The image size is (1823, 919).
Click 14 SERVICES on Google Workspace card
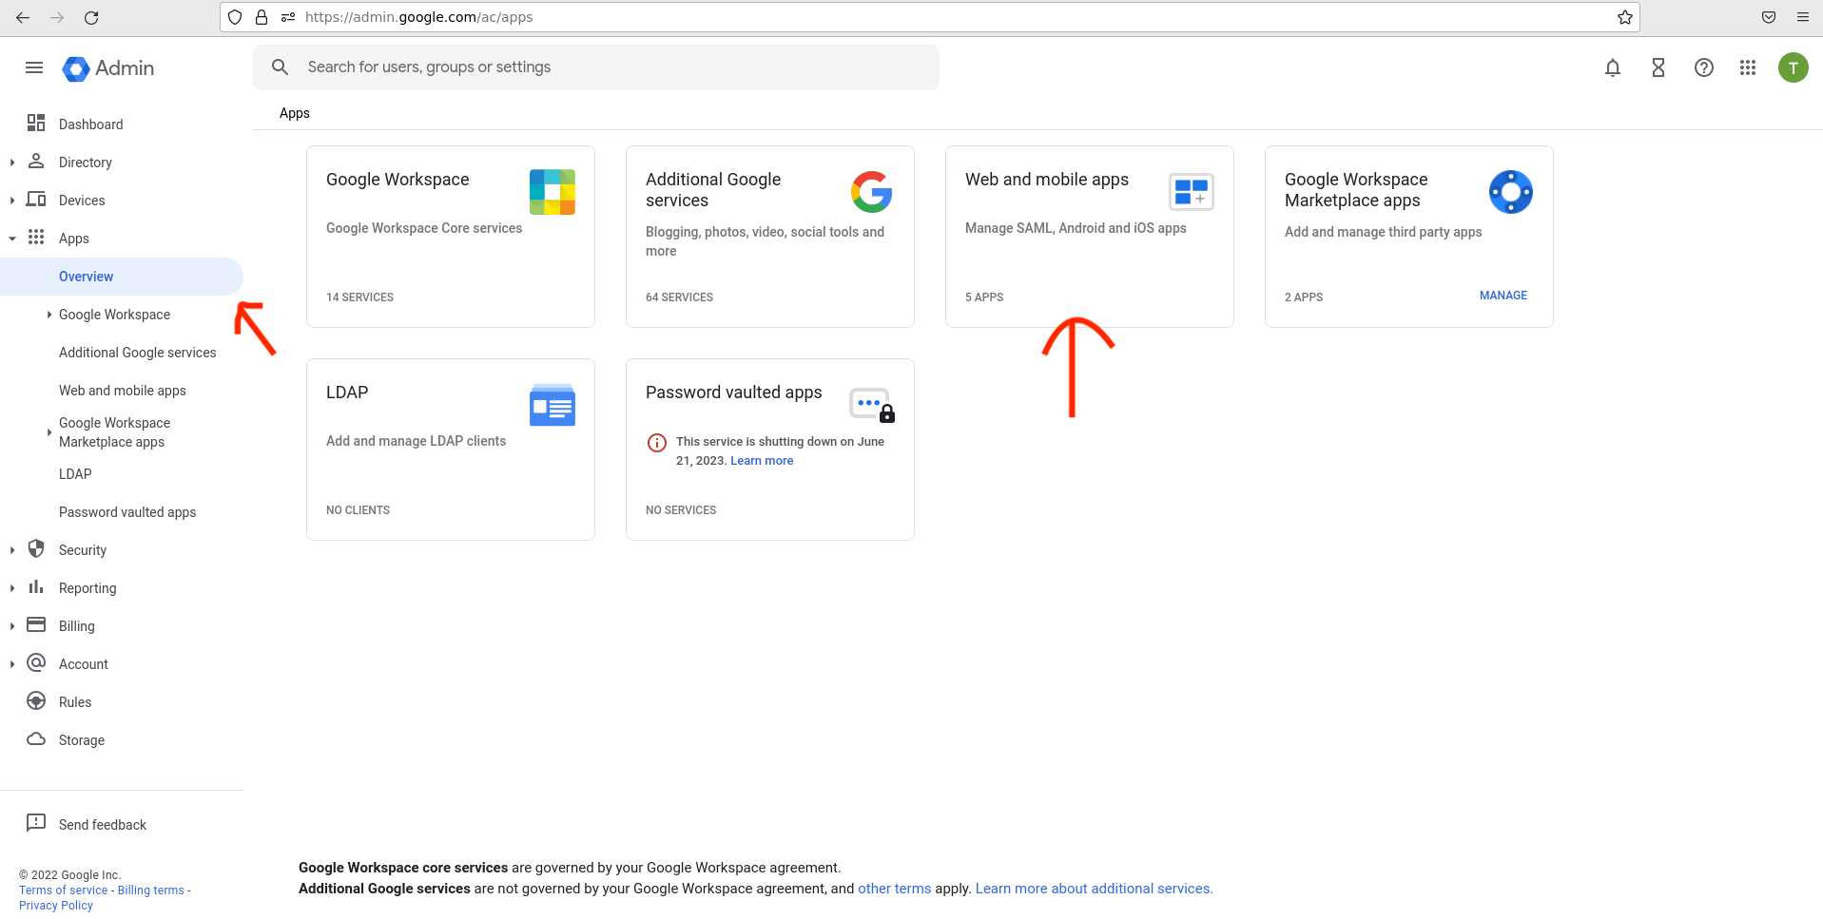(x=359, y=297)
